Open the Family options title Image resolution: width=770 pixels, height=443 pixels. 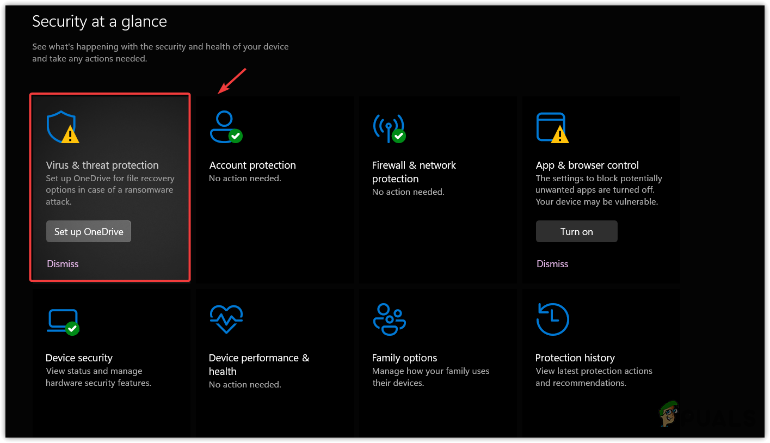[x=404, y=358]
